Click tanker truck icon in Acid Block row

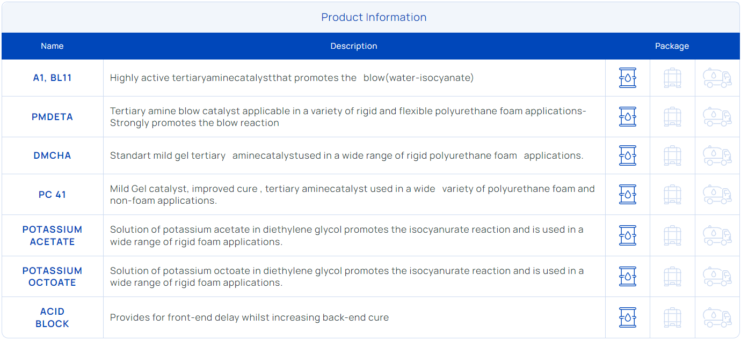point(717,317)
